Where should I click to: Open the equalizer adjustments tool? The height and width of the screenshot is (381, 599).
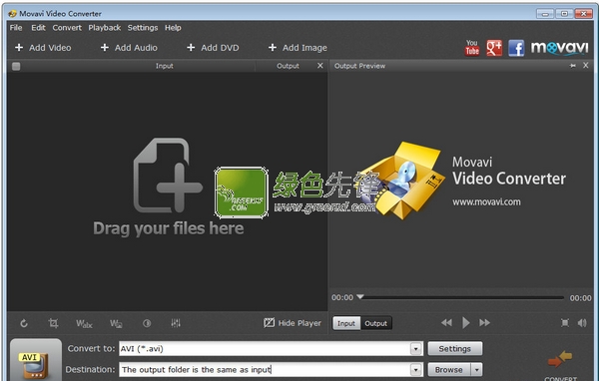point(176,323)
